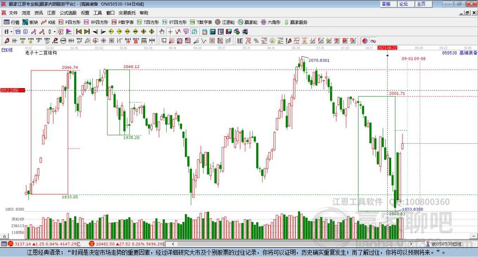This screenshot has height=257, width=478.
Task: Click horizontal scrollbar right arrow
Action: [411, 244]
